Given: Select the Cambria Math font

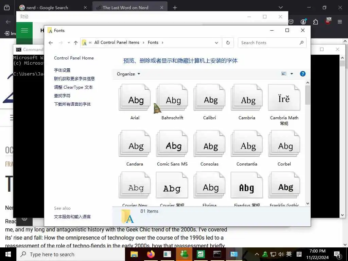Looking at the screenshot, I should point(284,105).
